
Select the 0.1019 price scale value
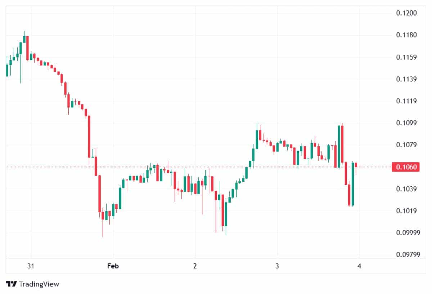click(x=406, y=211)
